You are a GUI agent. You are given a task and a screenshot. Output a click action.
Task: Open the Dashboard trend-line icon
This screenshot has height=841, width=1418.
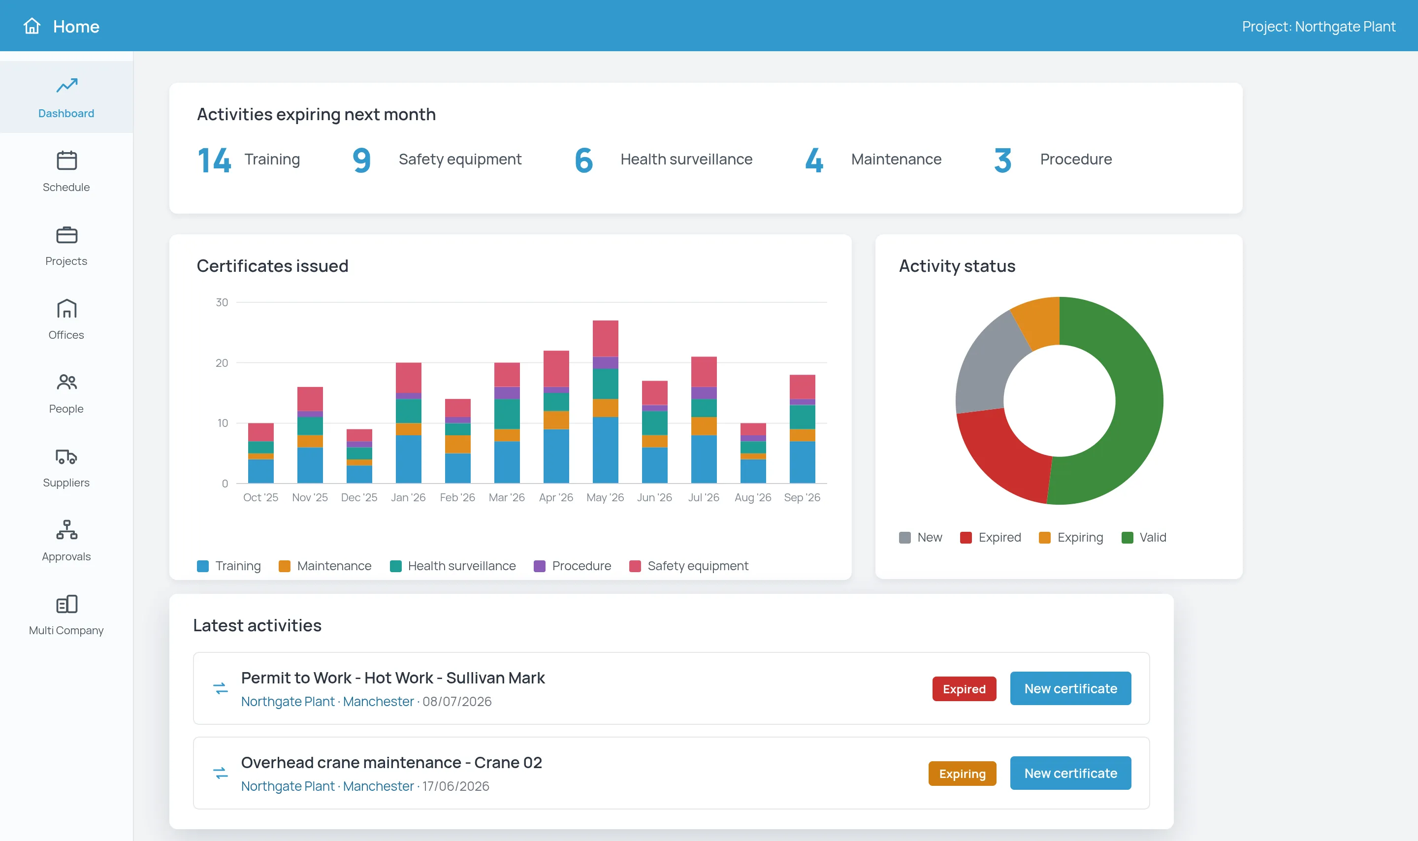click(67, 86)
